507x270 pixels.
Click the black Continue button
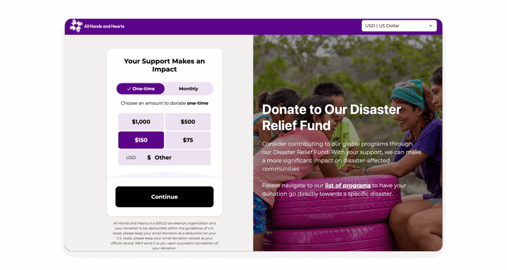(x=164, y=197)
